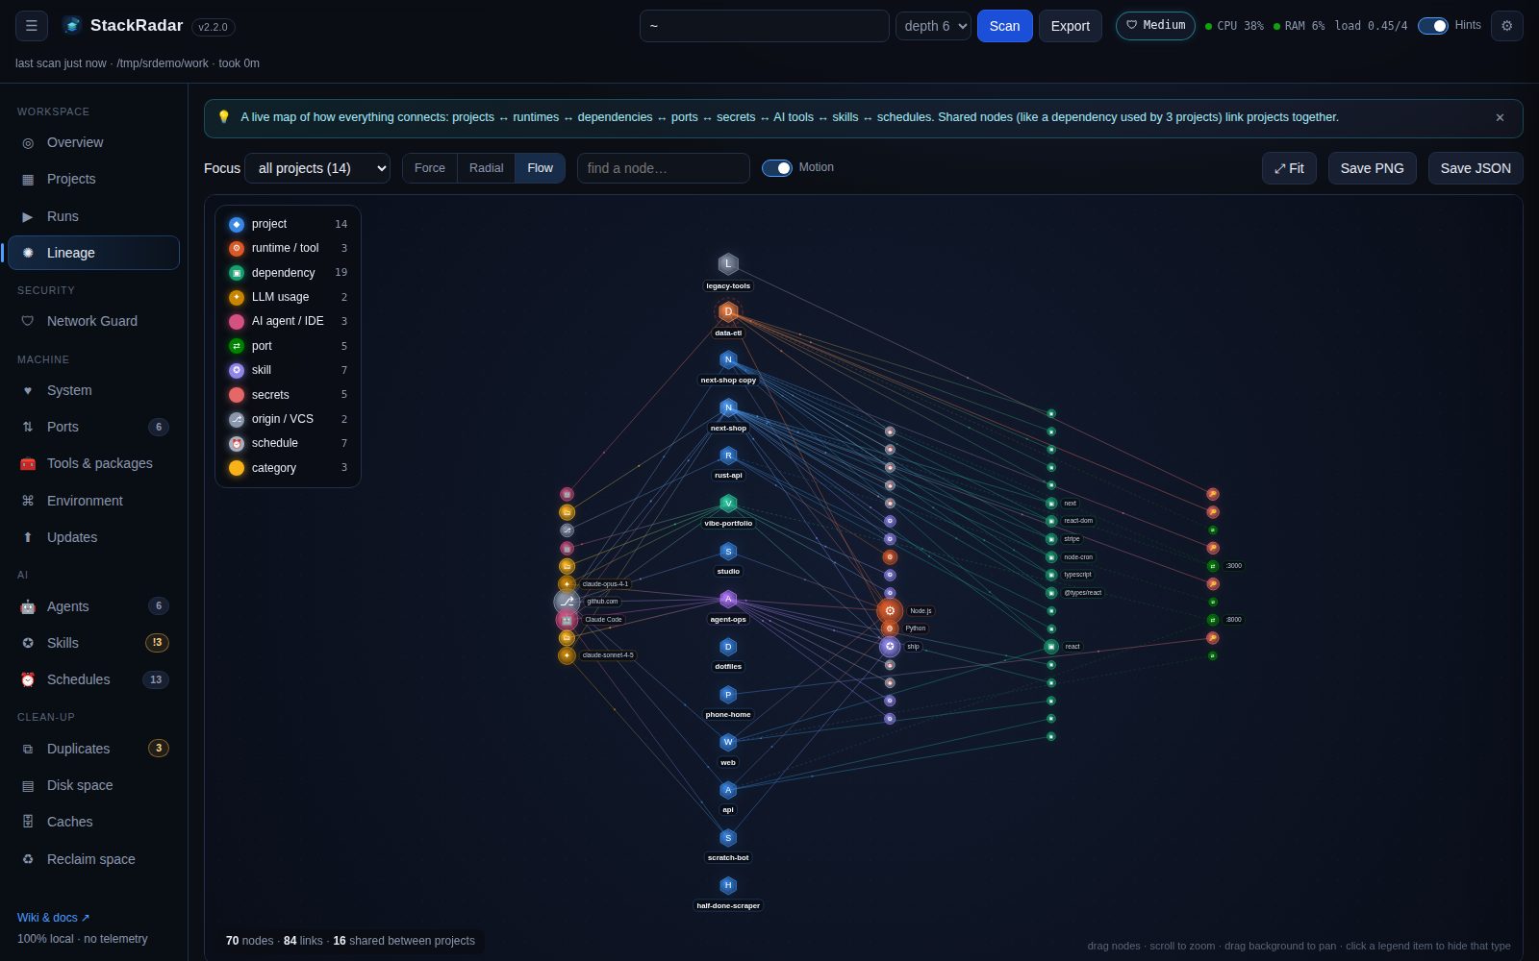Screen dimensions: 1539x961
Task: Select the data-etl project node
Action: click(x=728, y=311)
